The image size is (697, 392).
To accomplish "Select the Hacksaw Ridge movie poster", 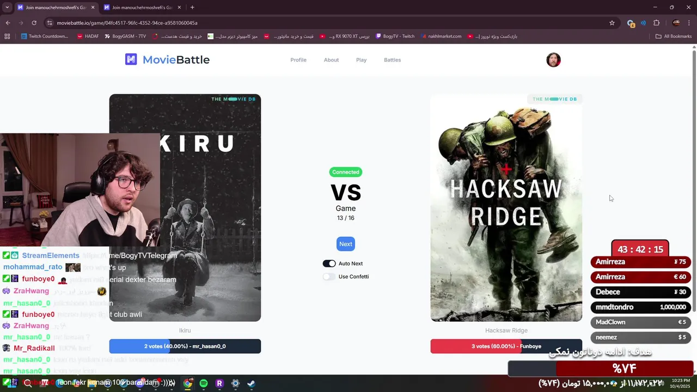I will point(506,208).
